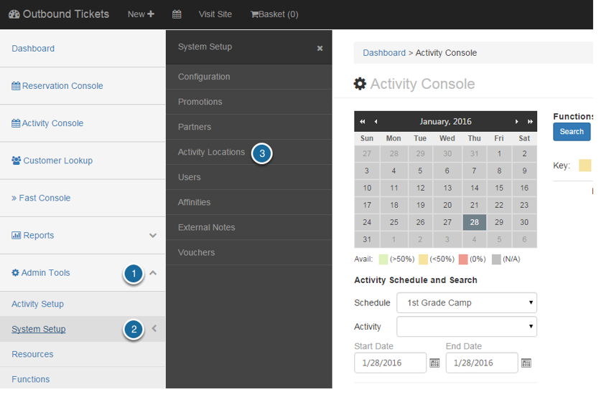Select January 31 in the calendar
Image resolution: width=614 pixels, height=397 pixels.
pyautogui.click(x=367, y=239)
